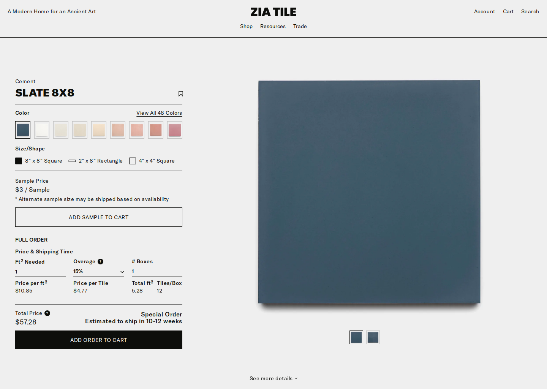Viewport: 547px width, 389px height.
Task: Open View All 48 Colors link
Action: tap(159, 113)
